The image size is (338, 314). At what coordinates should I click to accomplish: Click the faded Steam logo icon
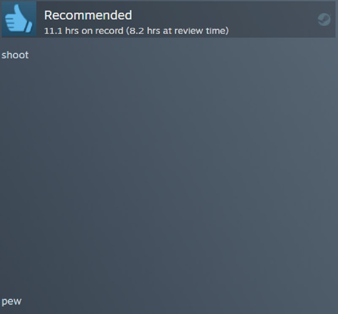(x=324, y=19)
